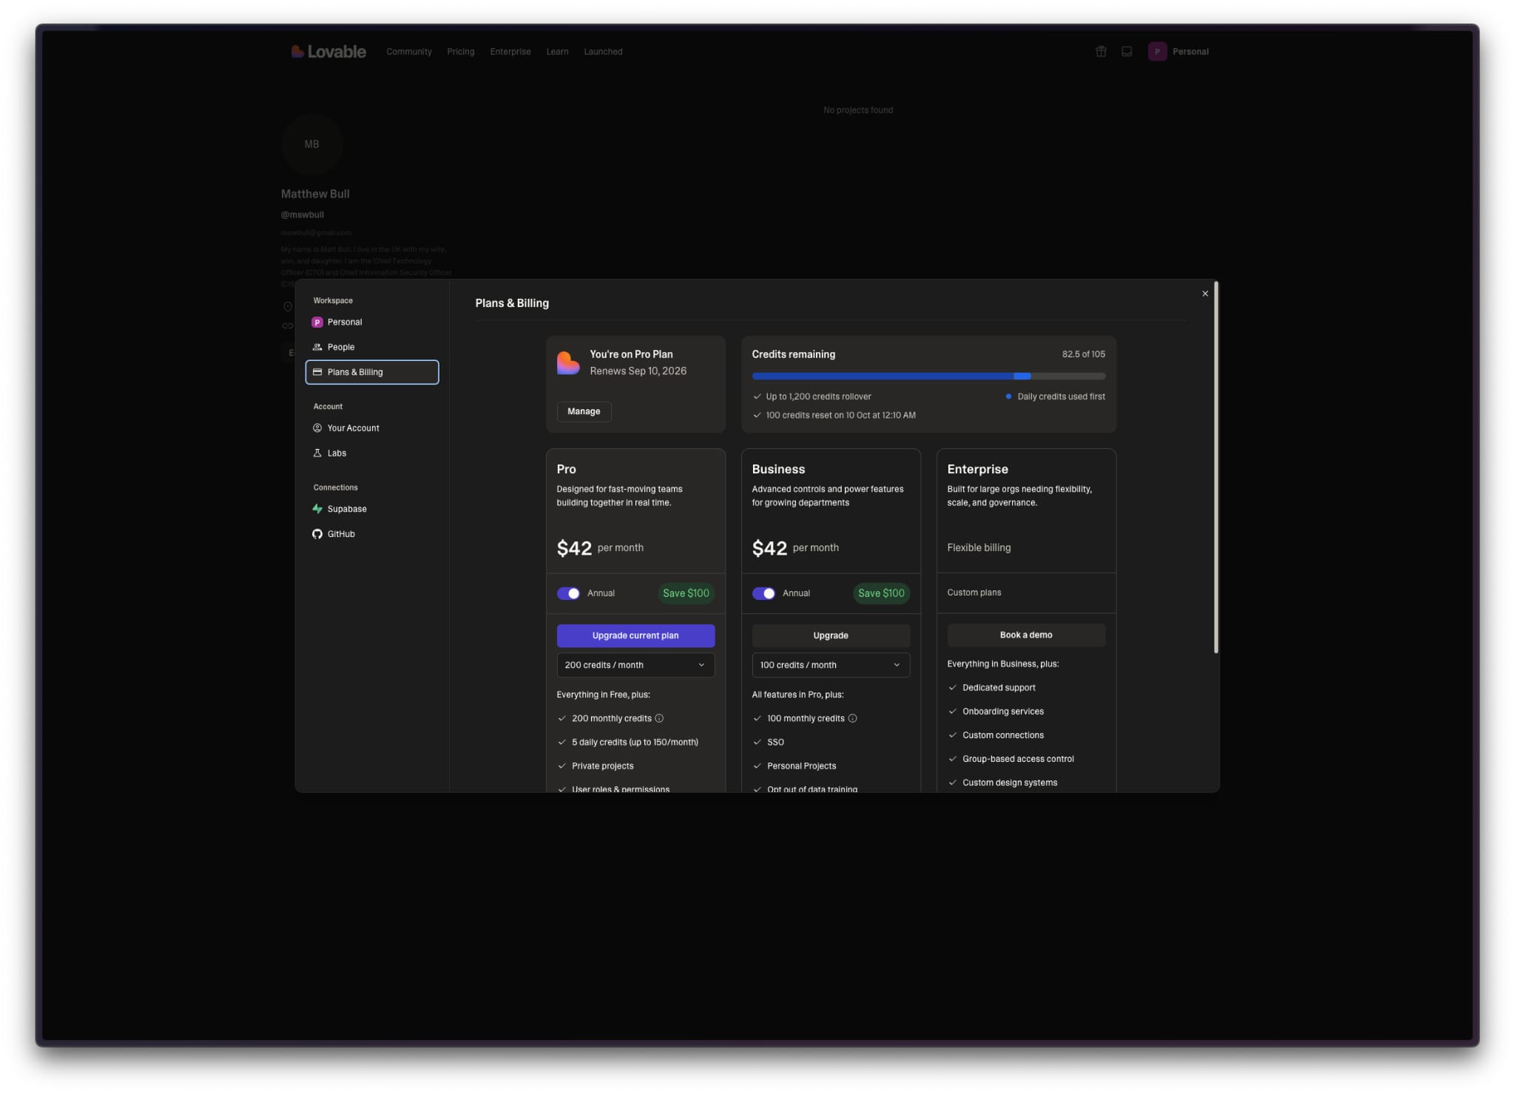Screen dimensions: 1515x1094
Task: Open the 100 credits / month dropdown
Action: click(x=831, y=664)
